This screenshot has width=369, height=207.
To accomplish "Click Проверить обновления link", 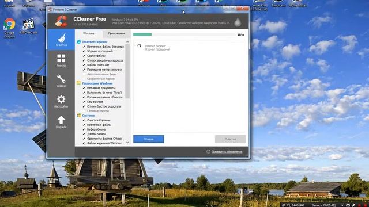I will pos(227,152).
